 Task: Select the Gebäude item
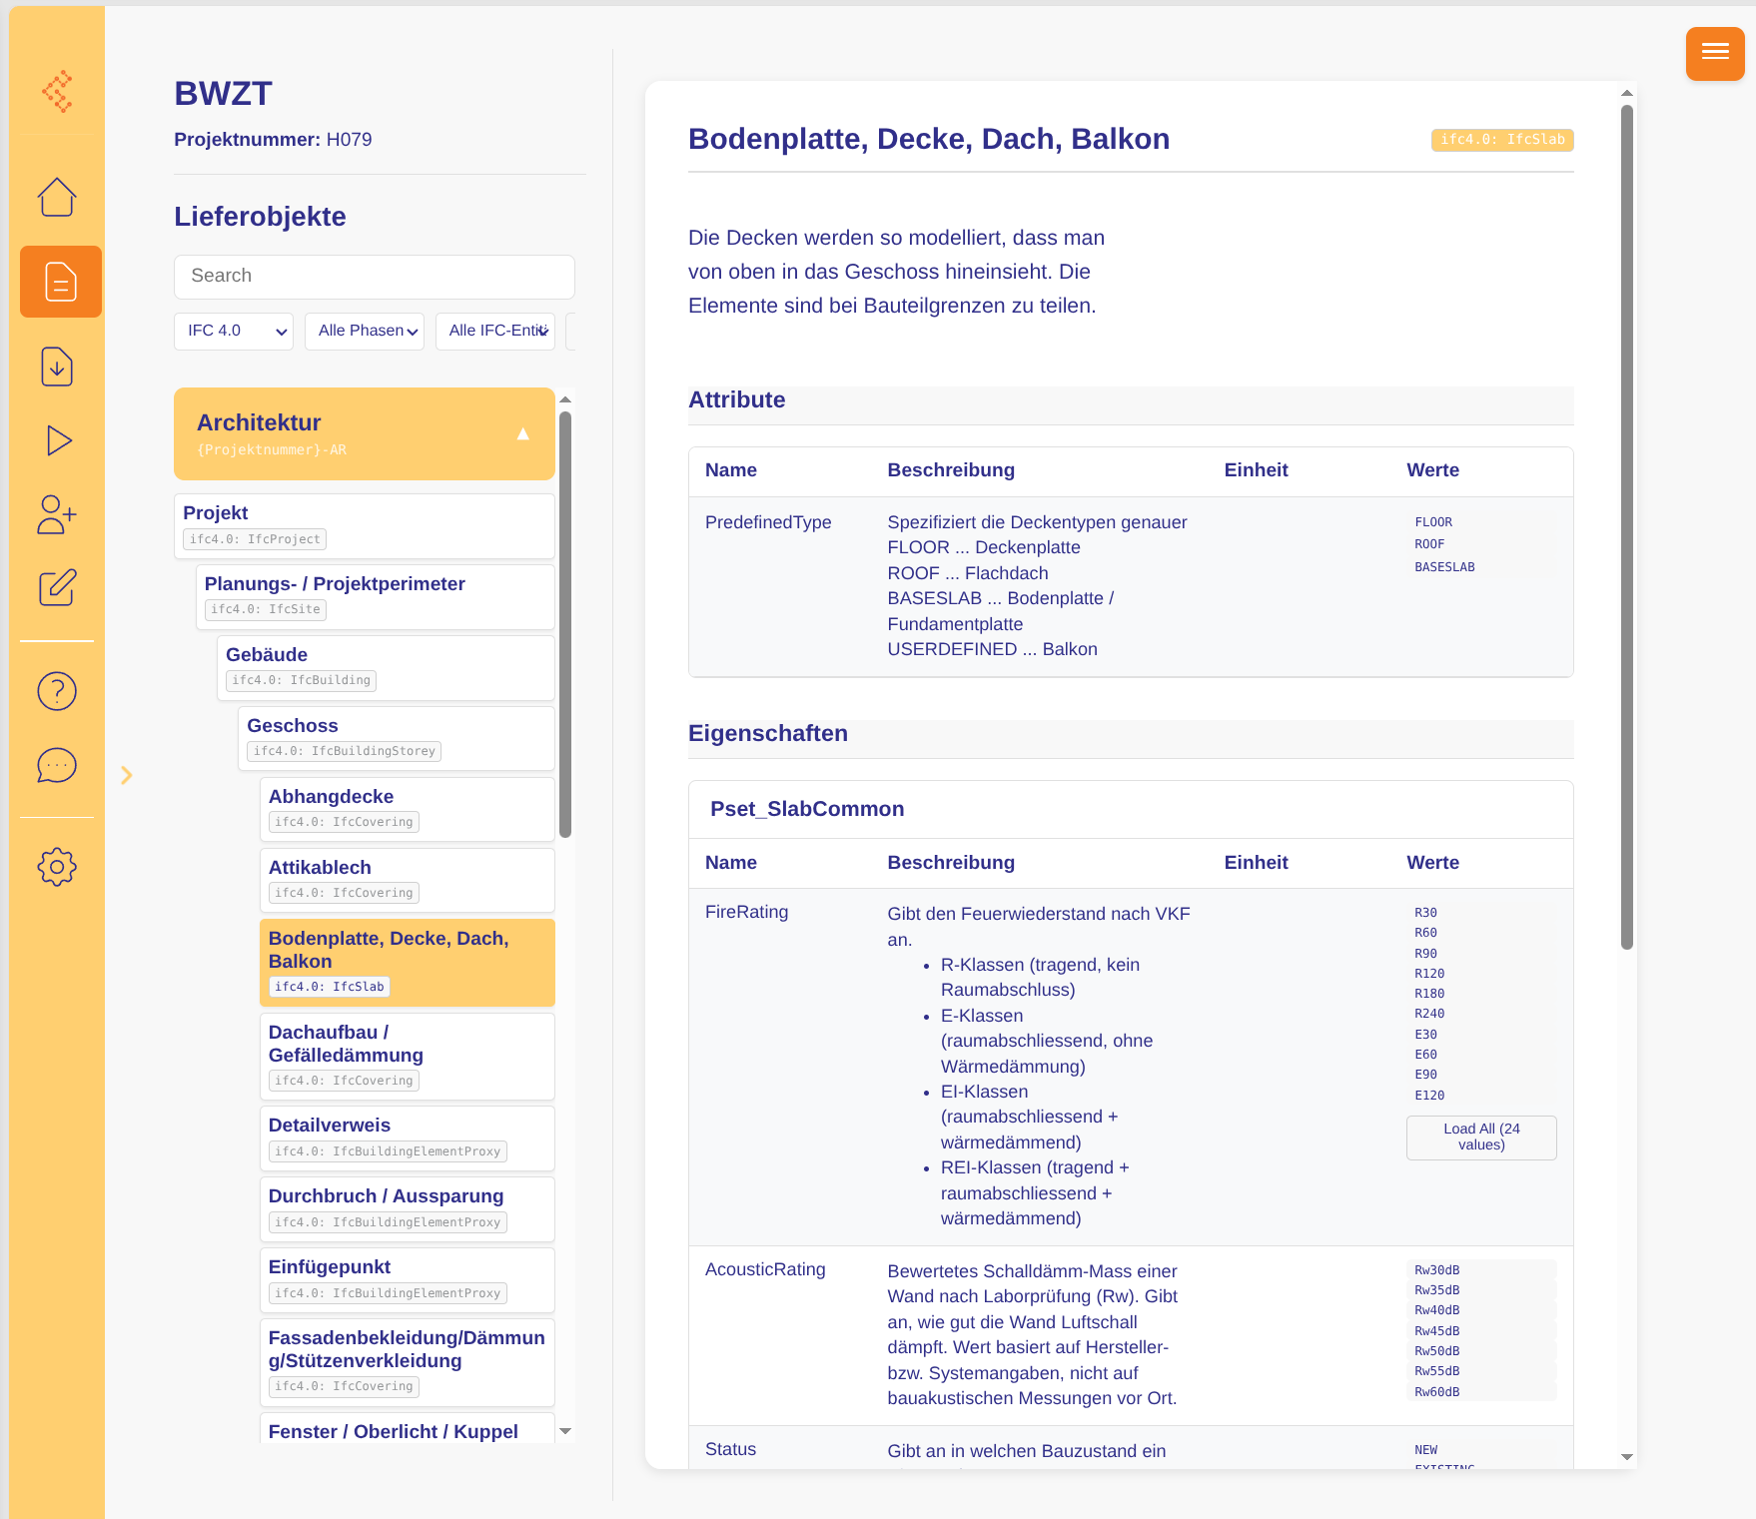386,668
